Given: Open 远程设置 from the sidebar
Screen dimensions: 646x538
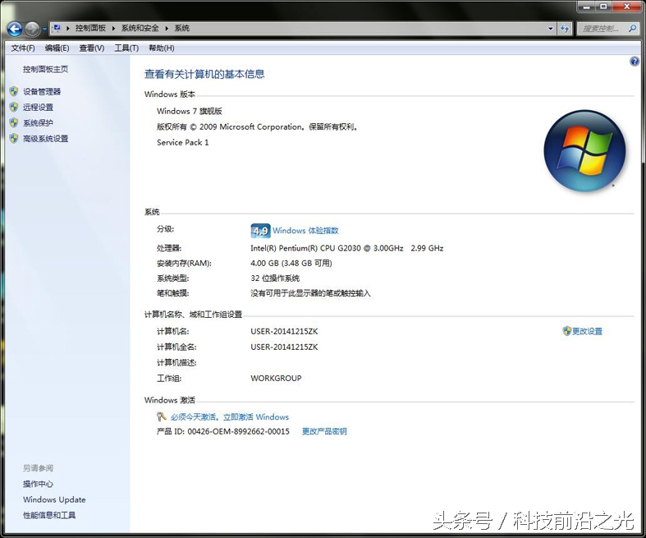Looking at the screenshot, I should [38, 107].
